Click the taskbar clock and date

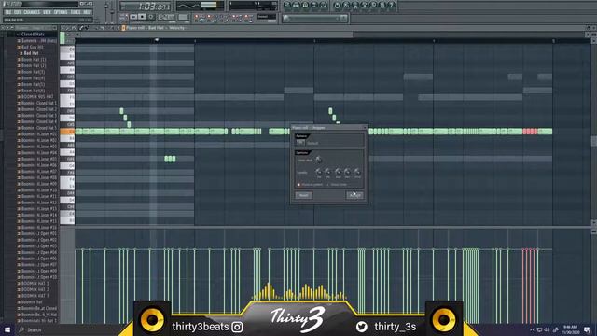pos(570,329)
